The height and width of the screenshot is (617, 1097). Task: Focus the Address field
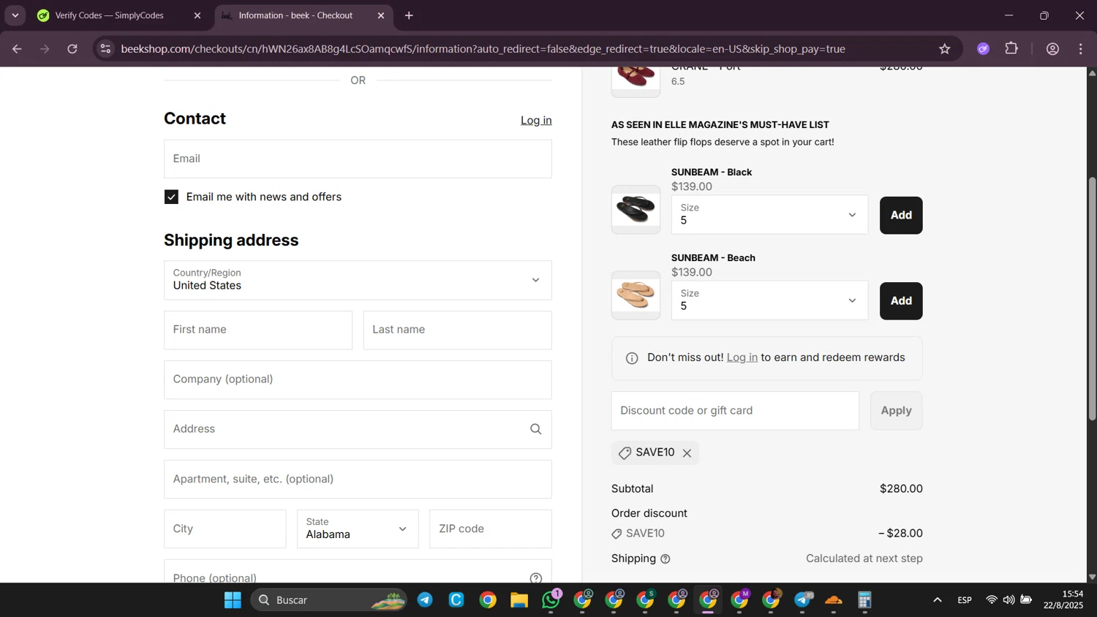(358, 429)
